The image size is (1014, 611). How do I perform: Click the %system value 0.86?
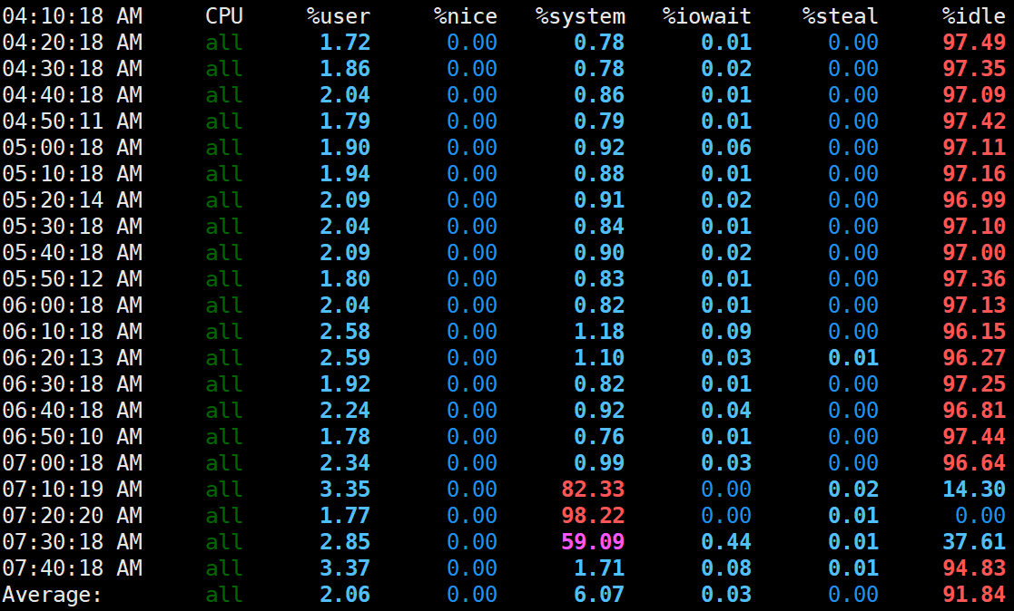click(x=599, y=95)
